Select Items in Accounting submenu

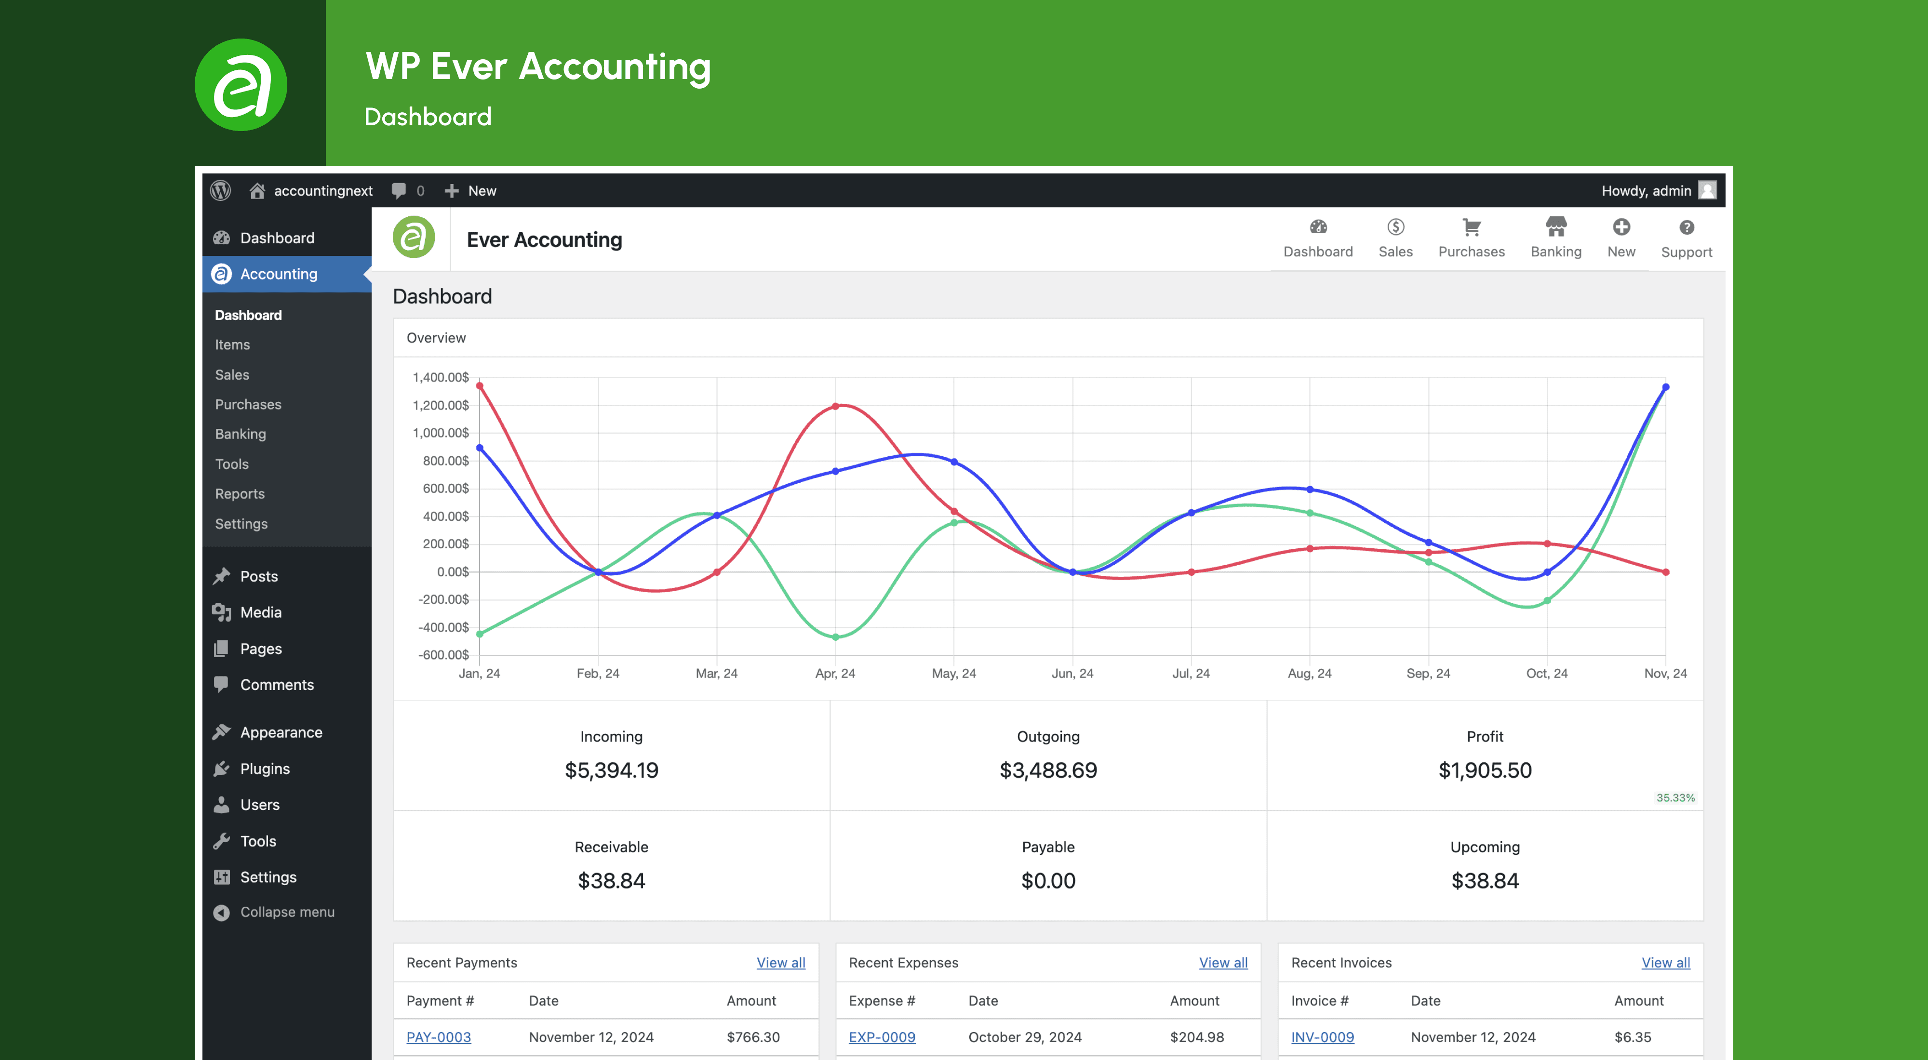point(232,345)
